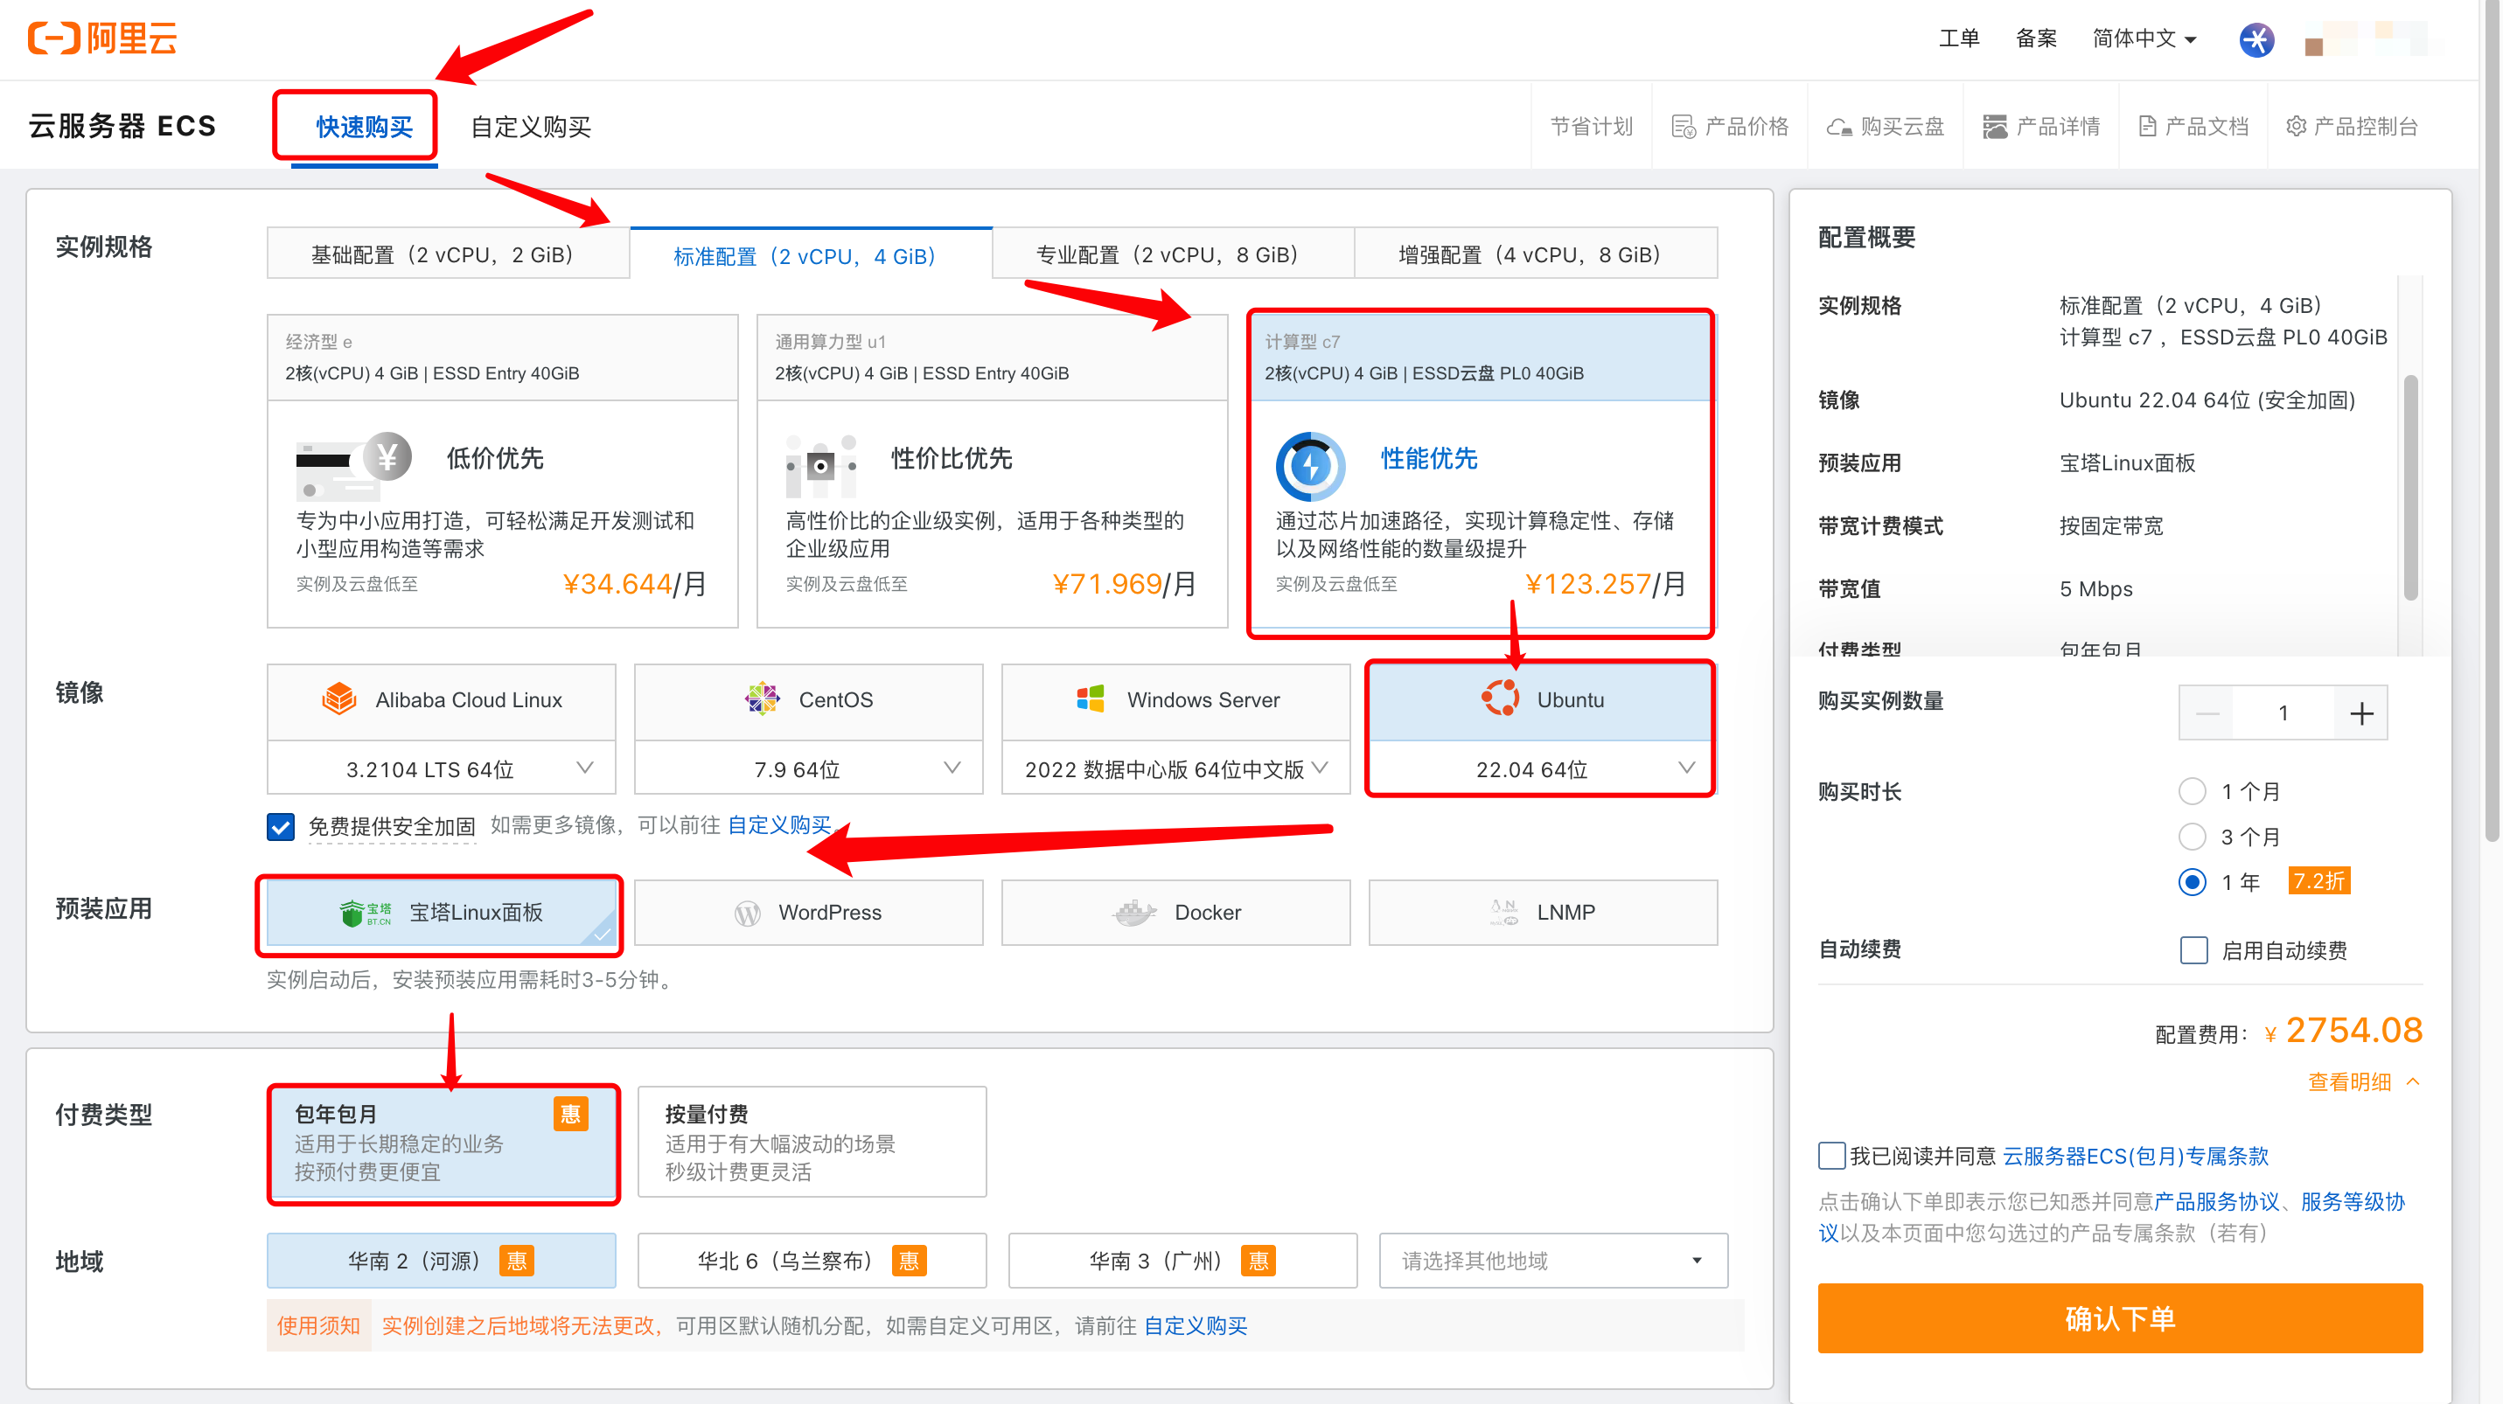Expand Alibaba Cloud Linux 3.2104 LTS version dropdown
Image resolution: width=2503 pixels, height=1404 pixels.
click(441, 769)
